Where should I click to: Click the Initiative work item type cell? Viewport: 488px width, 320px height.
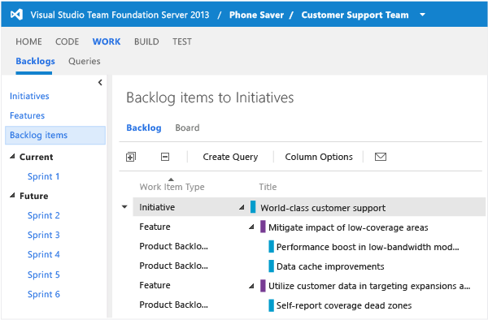point(157,207)
